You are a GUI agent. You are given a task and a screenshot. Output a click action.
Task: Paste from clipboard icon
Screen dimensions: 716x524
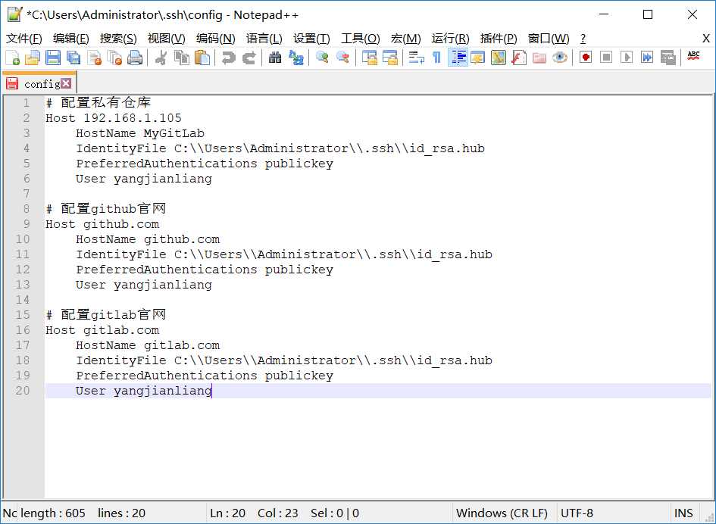pyautogui.click(x=202, y=58)
